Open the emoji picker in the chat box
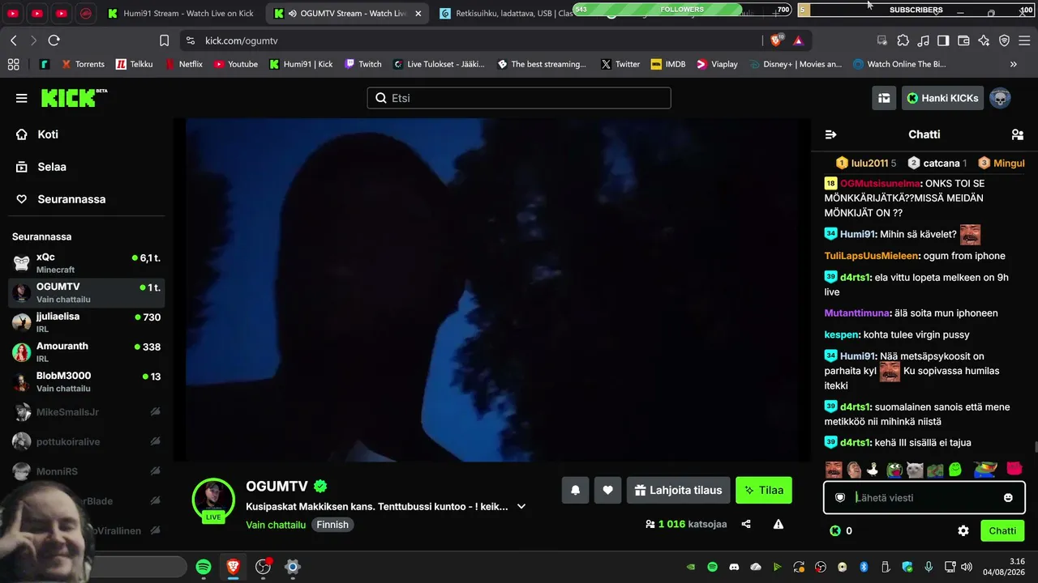Image resolution: width=1038 pixels, height=583 pixels. click(1008, 497)
